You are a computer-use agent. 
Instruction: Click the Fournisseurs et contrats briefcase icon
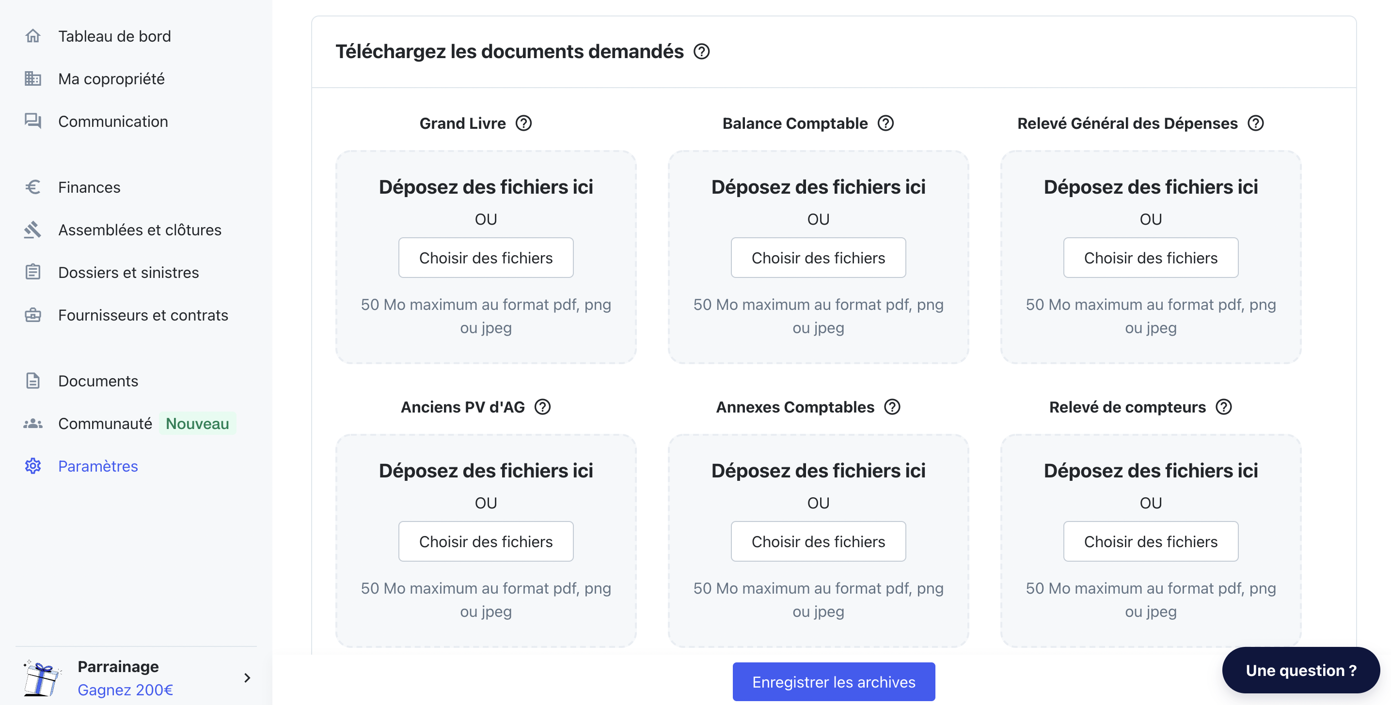(x=33, y=315)
